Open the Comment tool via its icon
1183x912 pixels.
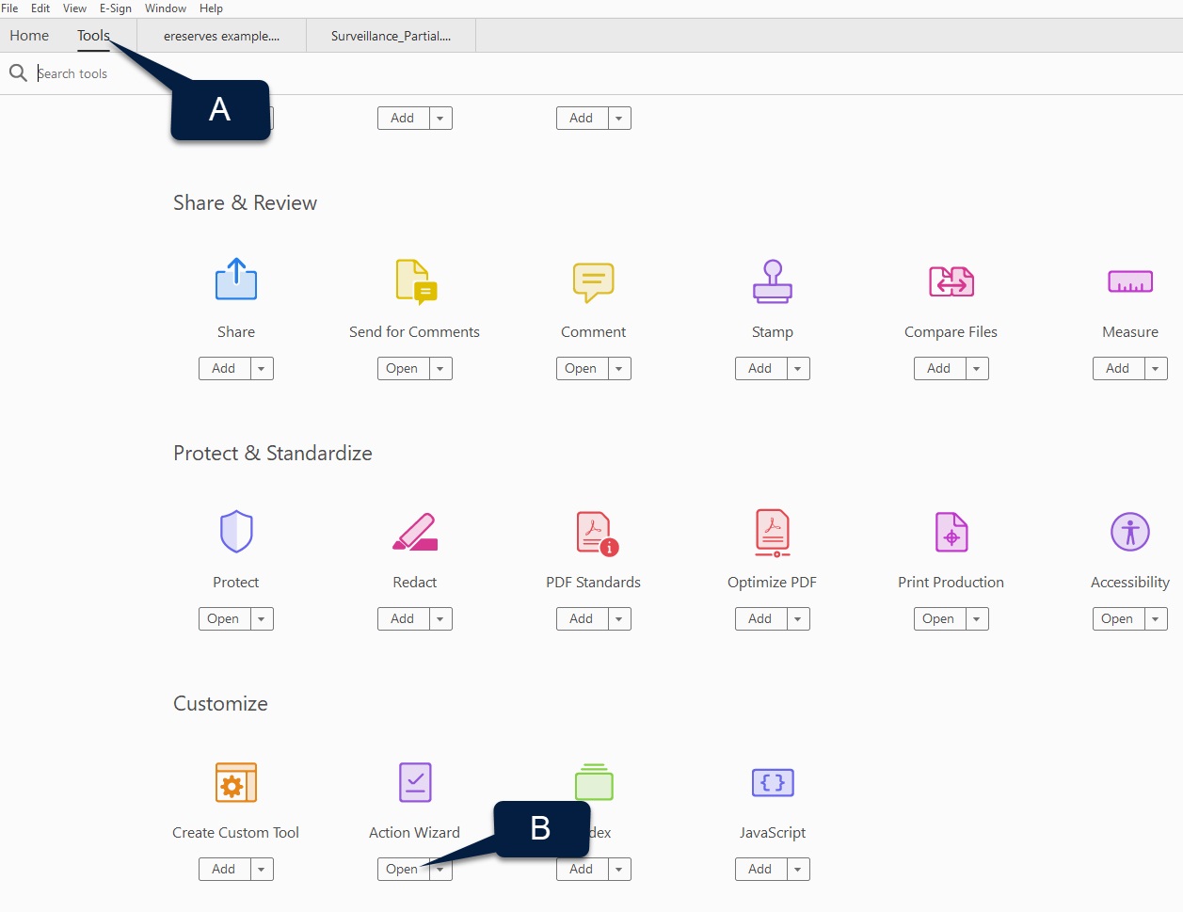[593, 280]
